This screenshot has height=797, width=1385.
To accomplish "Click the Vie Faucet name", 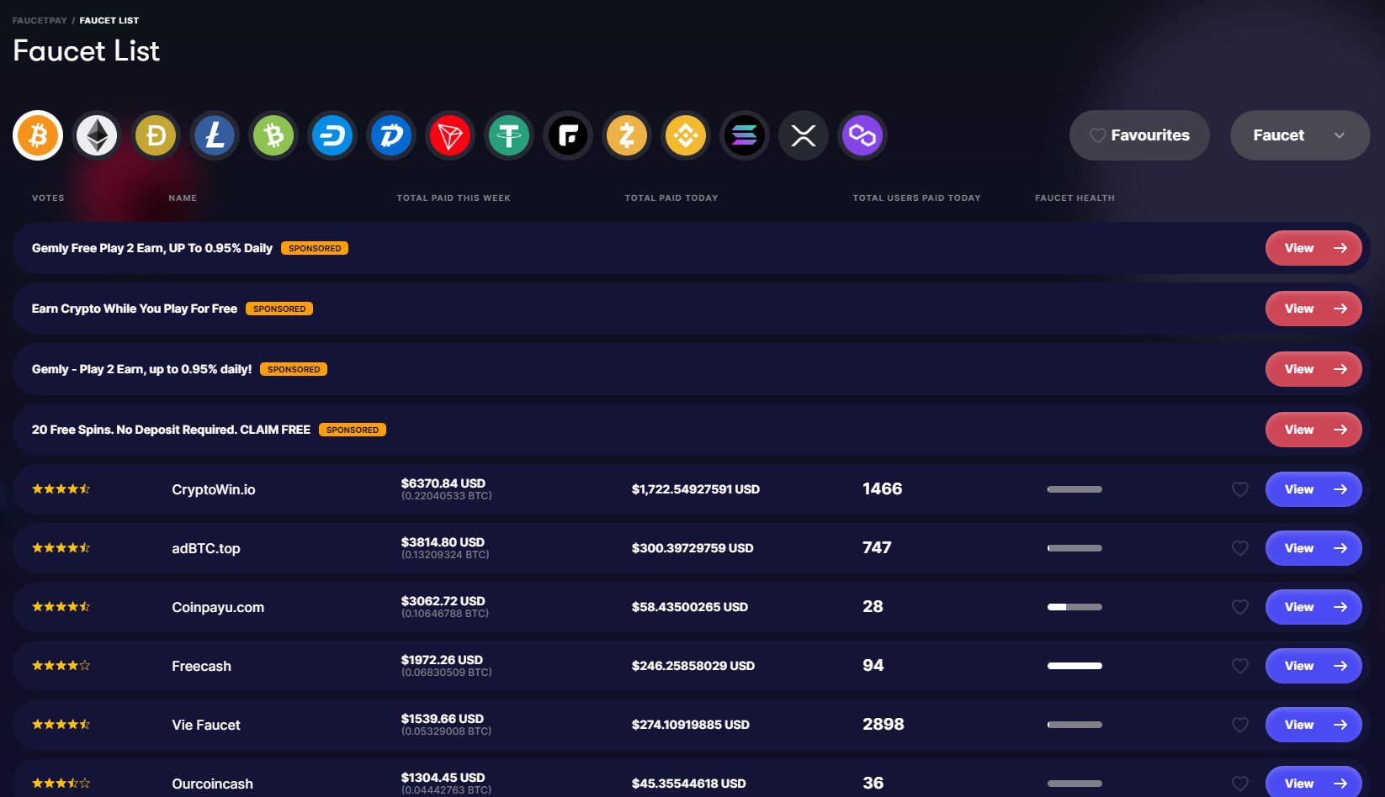I will click(206, 725).
